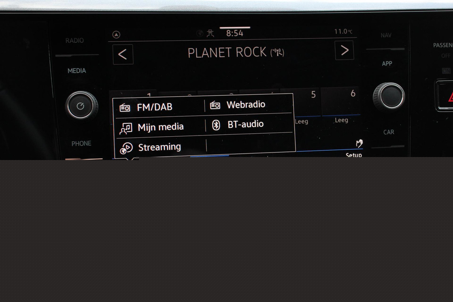
Task: Push the right rotary knob
Action: point(389,96)
